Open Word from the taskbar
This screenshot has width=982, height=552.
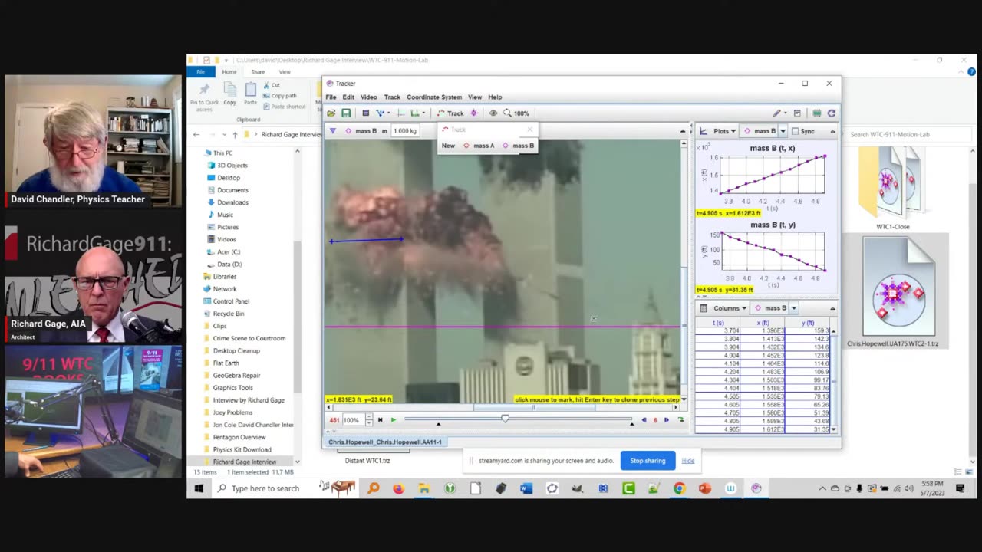pyautogui.click(x=526, y=488)
